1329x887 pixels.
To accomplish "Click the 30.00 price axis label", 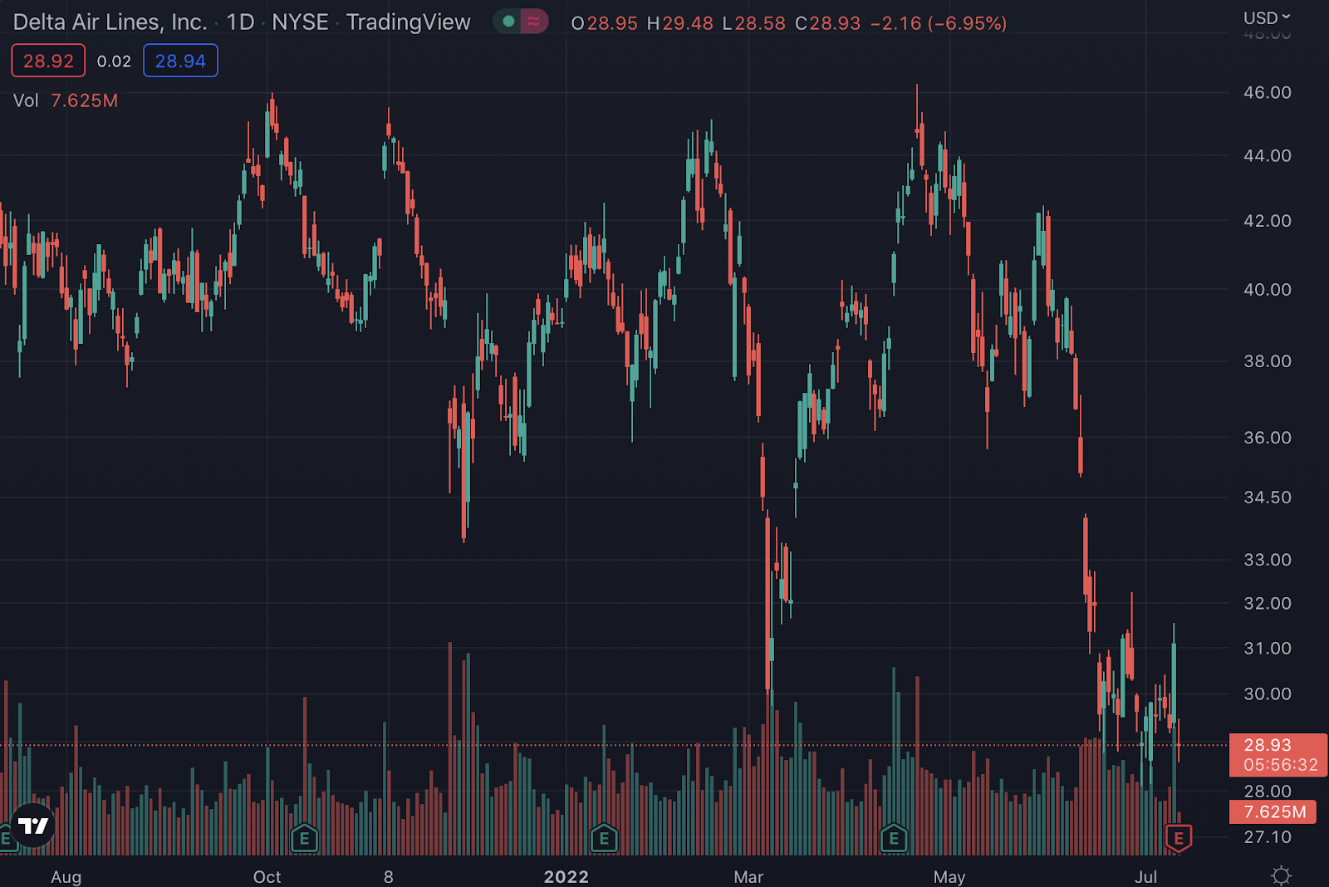I will point(1268,693).
